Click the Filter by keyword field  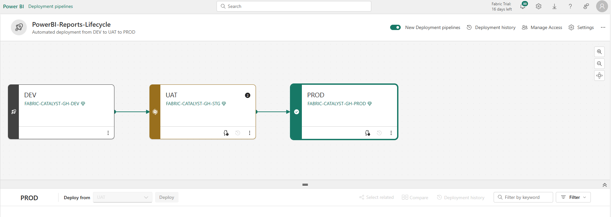coord(523,197)
